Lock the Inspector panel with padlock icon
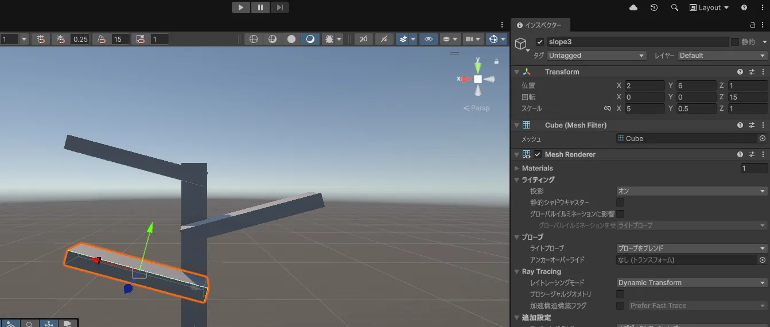Screen dimensions: 770x327 [753, 25]
